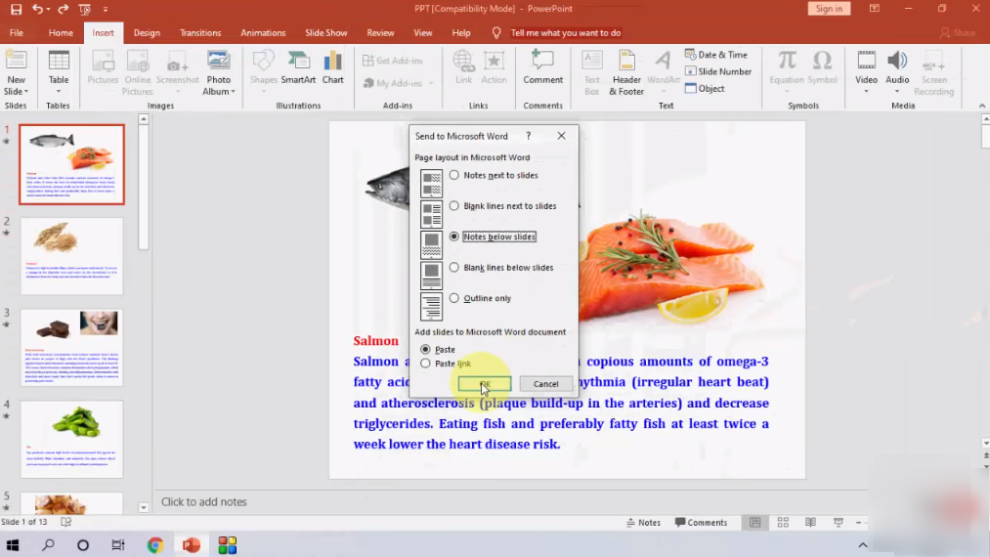
Task: Collapse the ribbon chevron
Action: (x=982, y=106)
